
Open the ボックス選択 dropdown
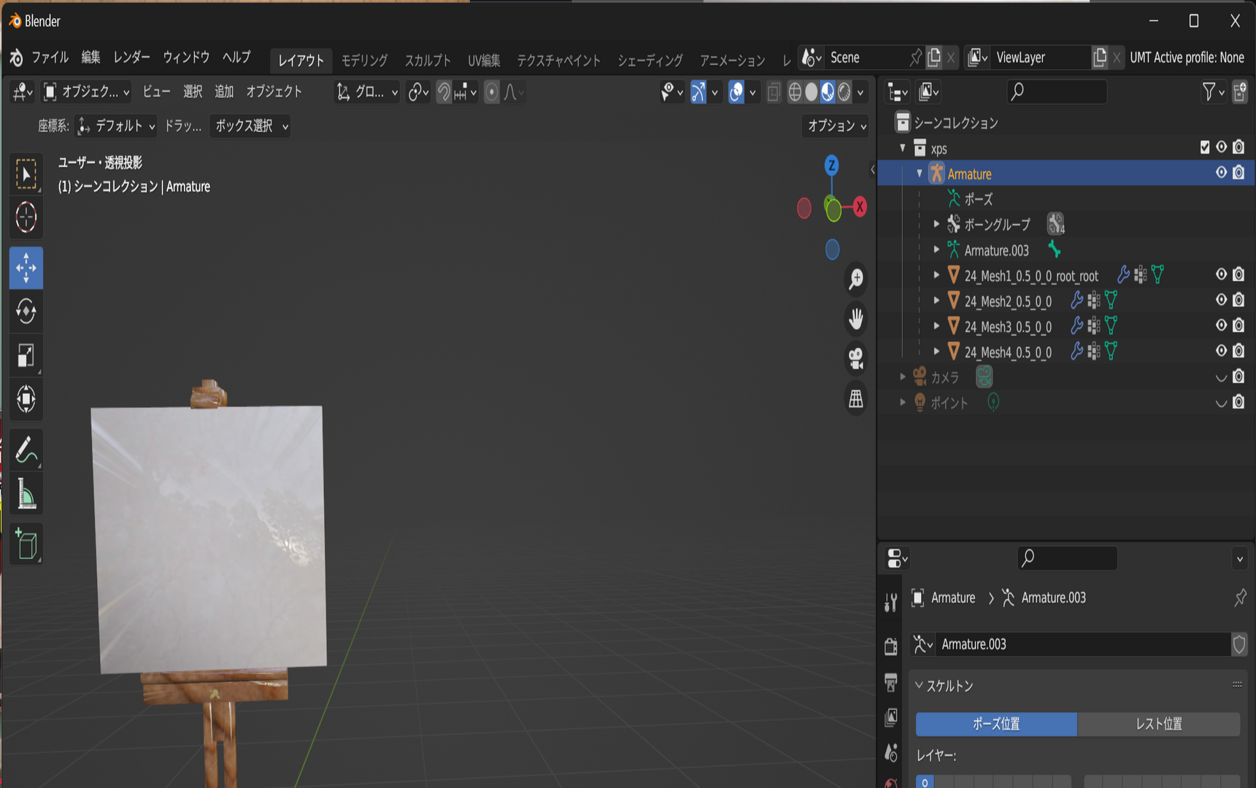(250, 126)
